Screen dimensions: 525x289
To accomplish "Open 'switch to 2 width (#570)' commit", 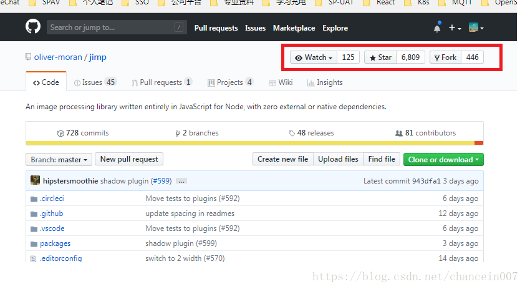I will [x=185, y=258].
